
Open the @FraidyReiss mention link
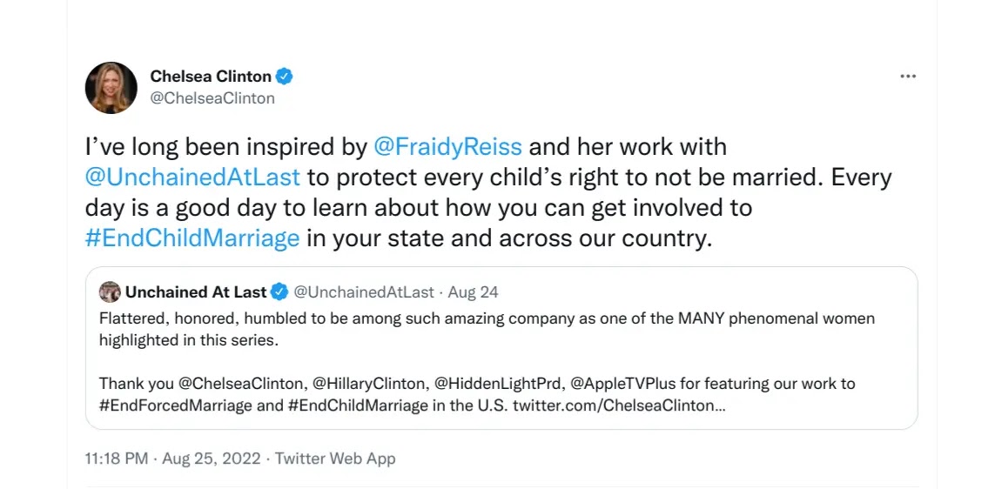tap(447, 146)
